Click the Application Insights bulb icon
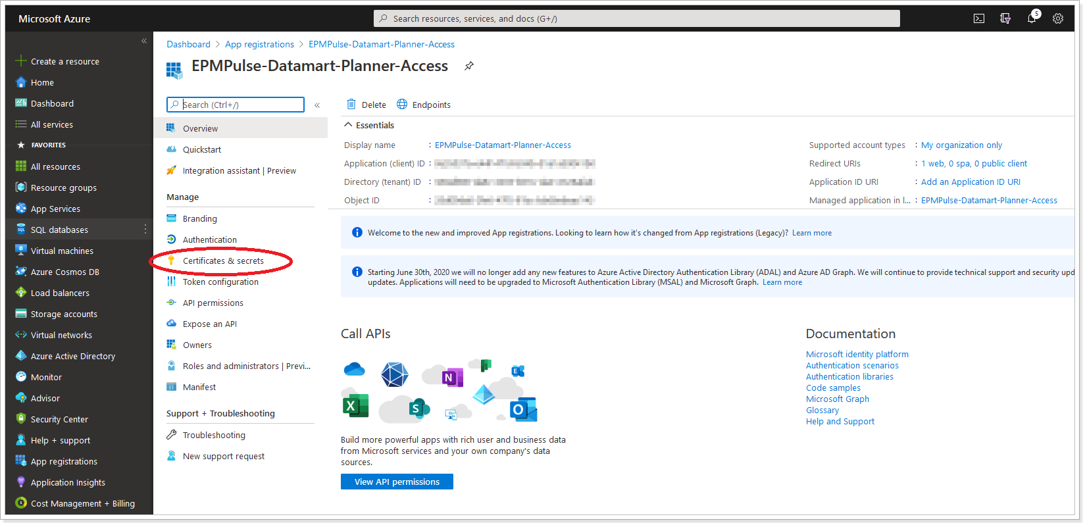The image size is (1083, 523). [21, 482]
